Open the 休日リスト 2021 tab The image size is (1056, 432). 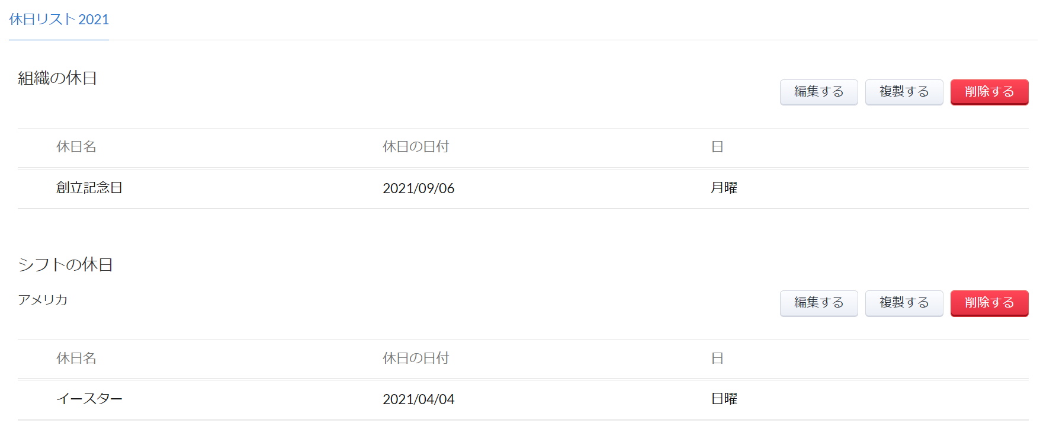pyautogui.click(x=59, y=20)
